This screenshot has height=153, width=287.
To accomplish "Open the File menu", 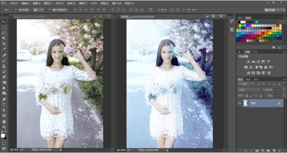I will coord(14,3).
